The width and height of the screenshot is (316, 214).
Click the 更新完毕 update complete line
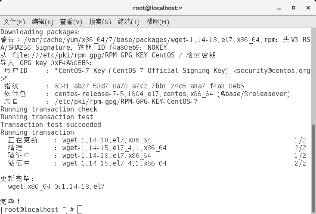point(17,178)
